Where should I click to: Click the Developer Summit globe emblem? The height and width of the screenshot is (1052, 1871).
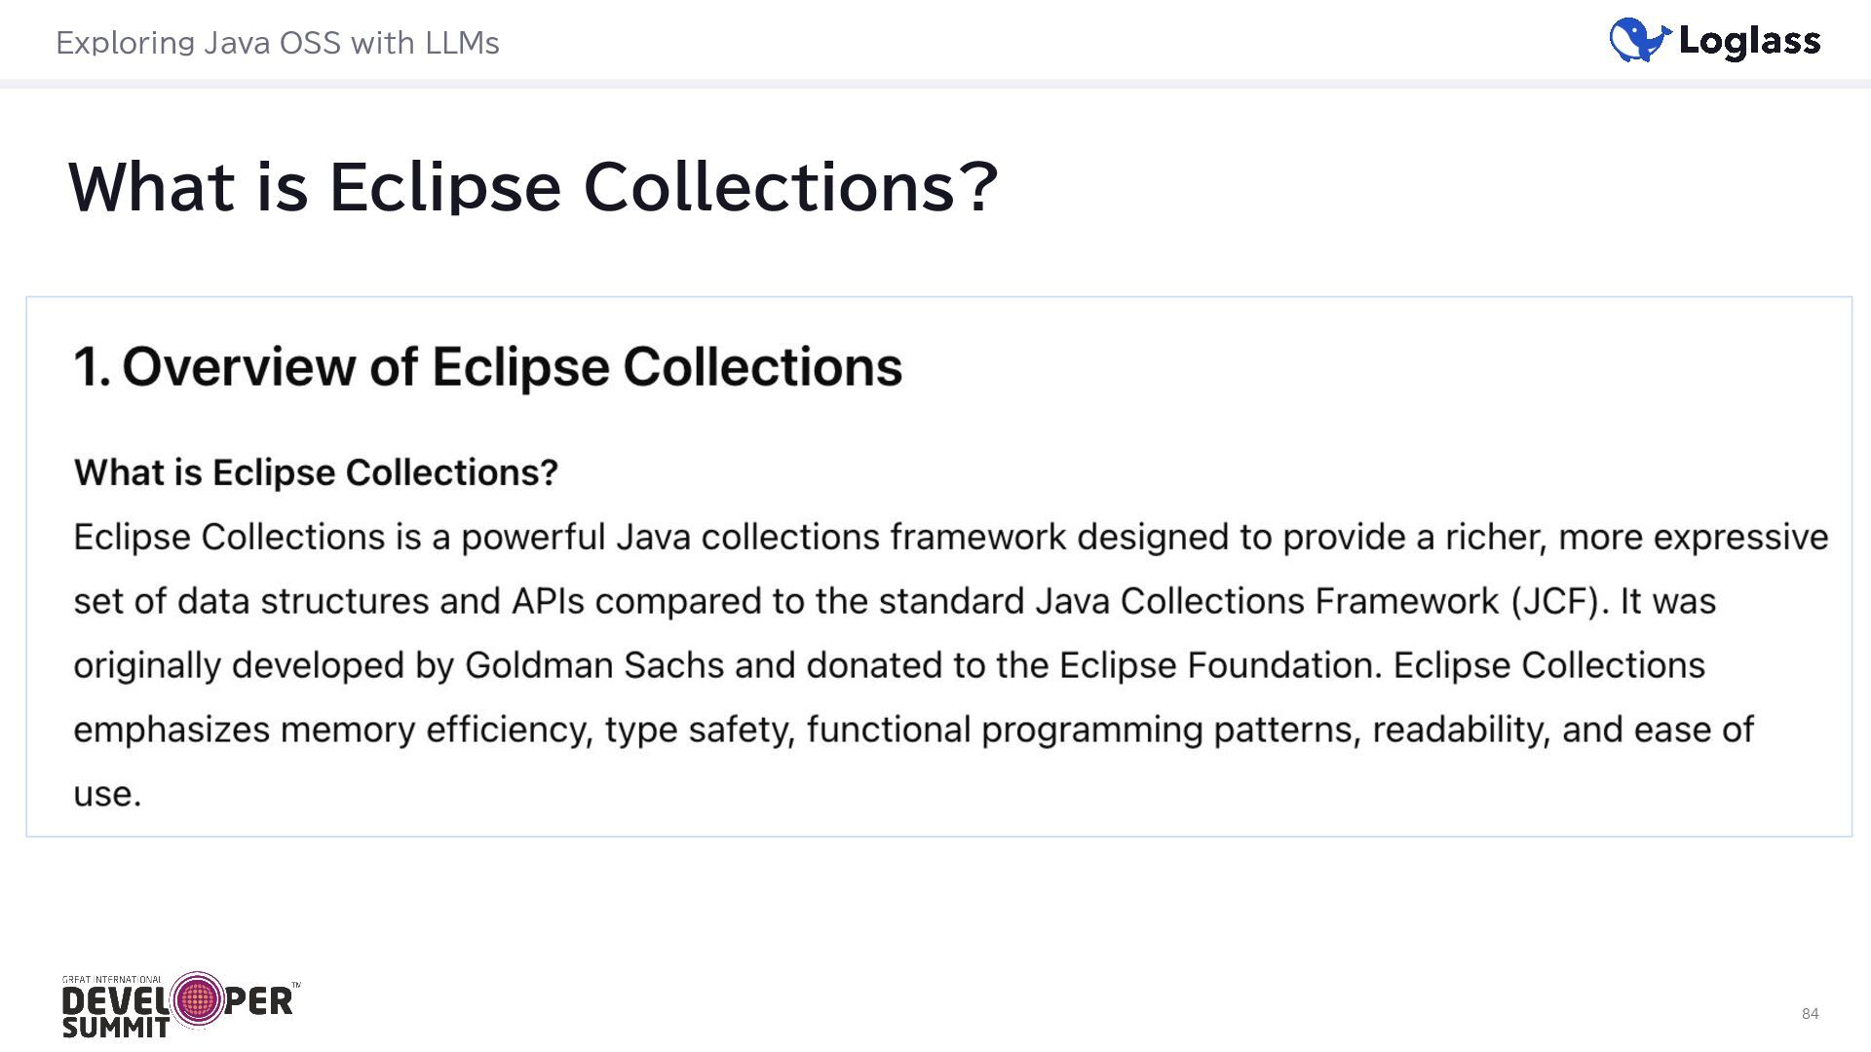coord(198,999)
